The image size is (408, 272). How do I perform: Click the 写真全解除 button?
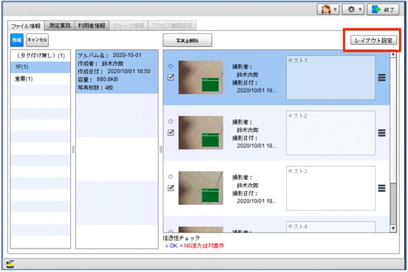(188, 41)
